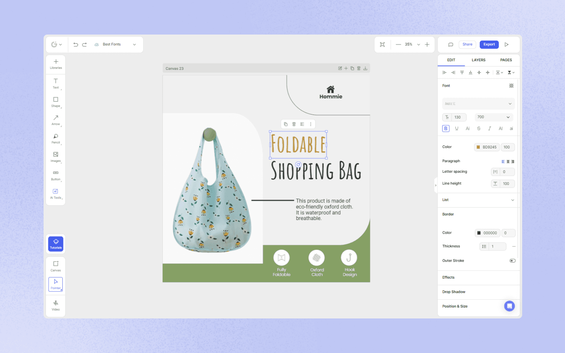The width and height of the screenshot is (565, 353).
Task: Open the 35% zoom level dropdown
Action: tap(412, 44)
